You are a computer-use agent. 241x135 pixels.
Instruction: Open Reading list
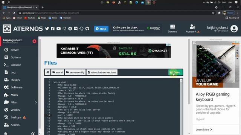click(232, 18)
